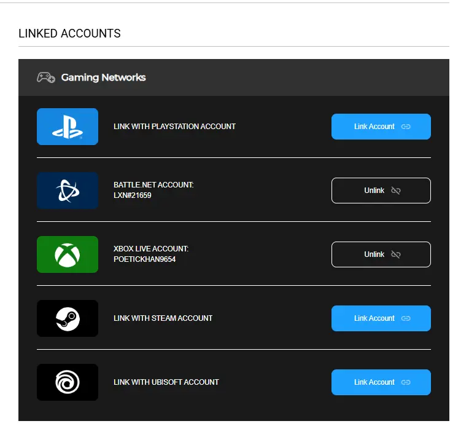Select the Gaming Networks section header
The width and height of the screenshot is (469, 445).
[234, 77]
